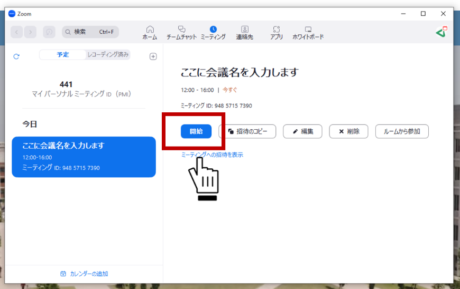The height and width of the screenshot is (289, 460).
Task: Click the 12:00 - 16:00 time text
Action: (x=197, y=90)
